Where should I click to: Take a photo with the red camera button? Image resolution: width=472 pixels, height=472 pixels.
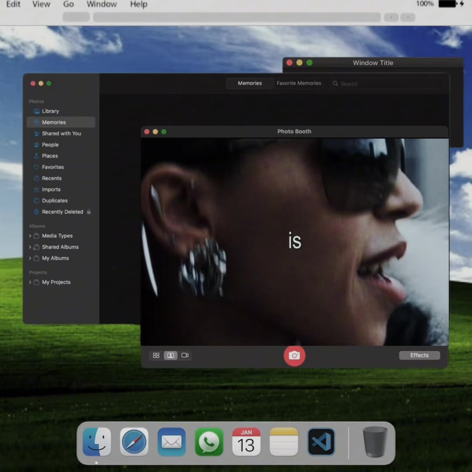294,355
